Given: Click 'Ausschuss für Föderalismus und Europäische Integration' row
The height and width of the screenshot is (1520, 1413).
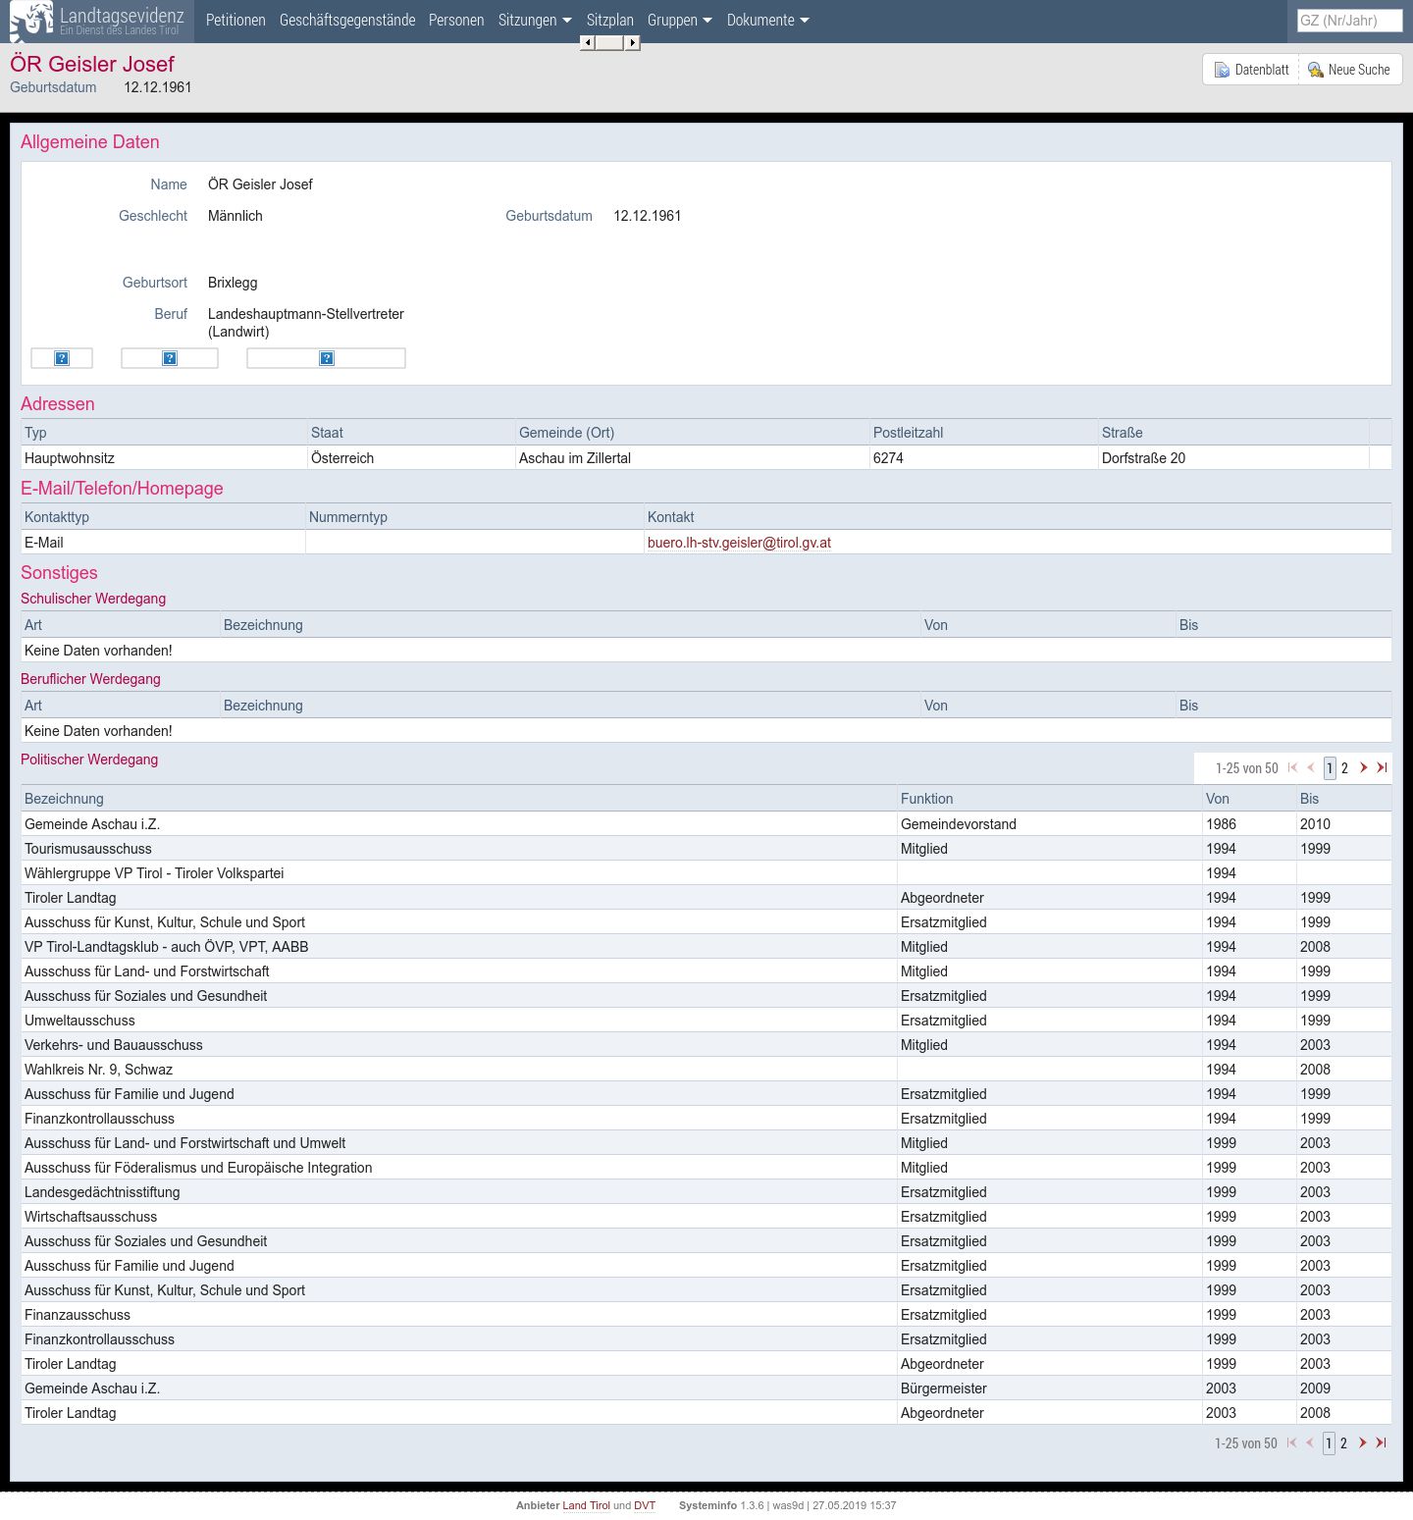Looking at the screenshot, I should tap(706, 1168).
